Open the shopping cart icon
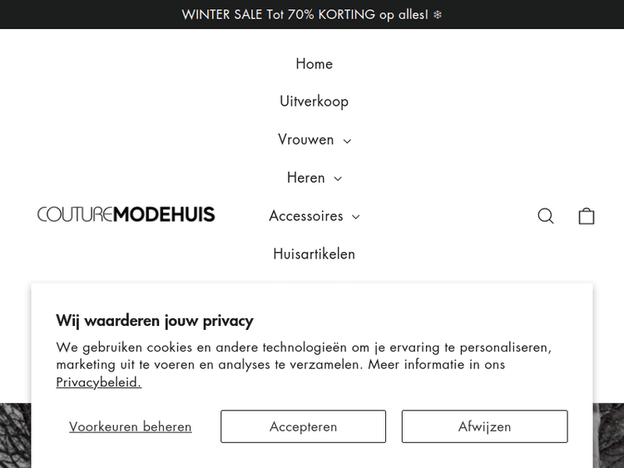This screenshot has width=624, height=468. (587, 216)
